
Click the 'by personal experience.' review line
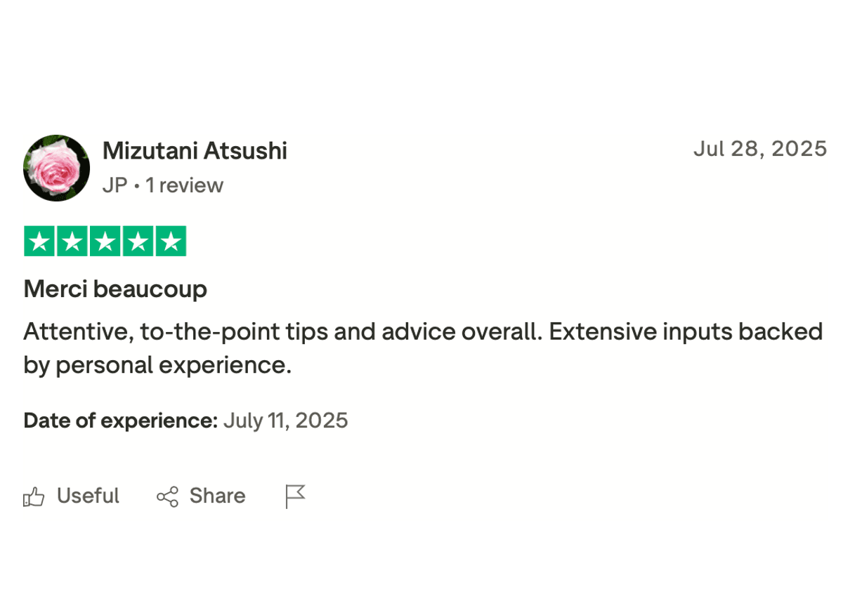(157, 365)
